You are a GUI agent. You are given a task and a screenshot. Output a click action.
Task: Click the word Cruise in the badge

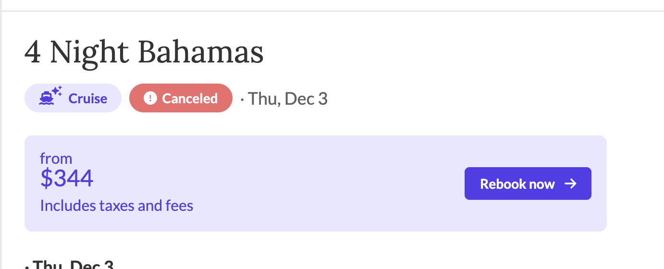click(x=88, y=98)
